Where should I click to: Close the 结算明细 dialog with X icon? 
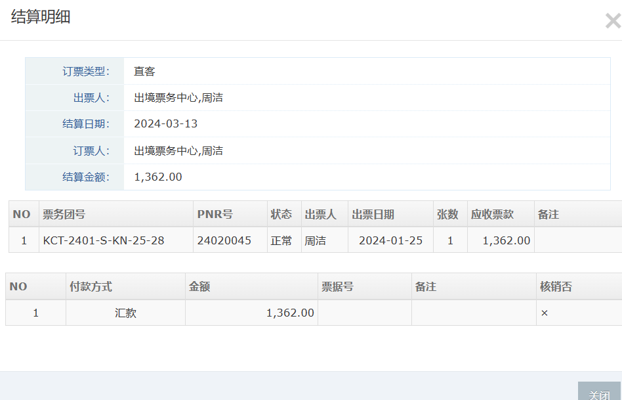612,22
